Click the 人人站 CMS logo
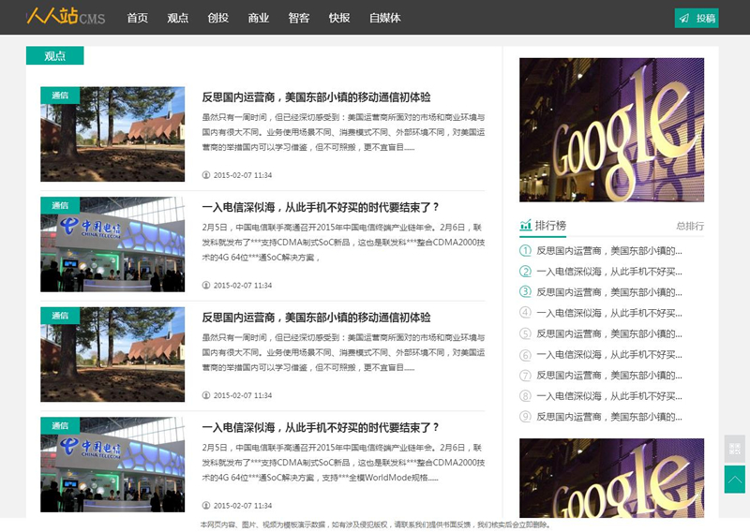Image resolution: width=750 pixels, height=532 pixels. point(66,17)
